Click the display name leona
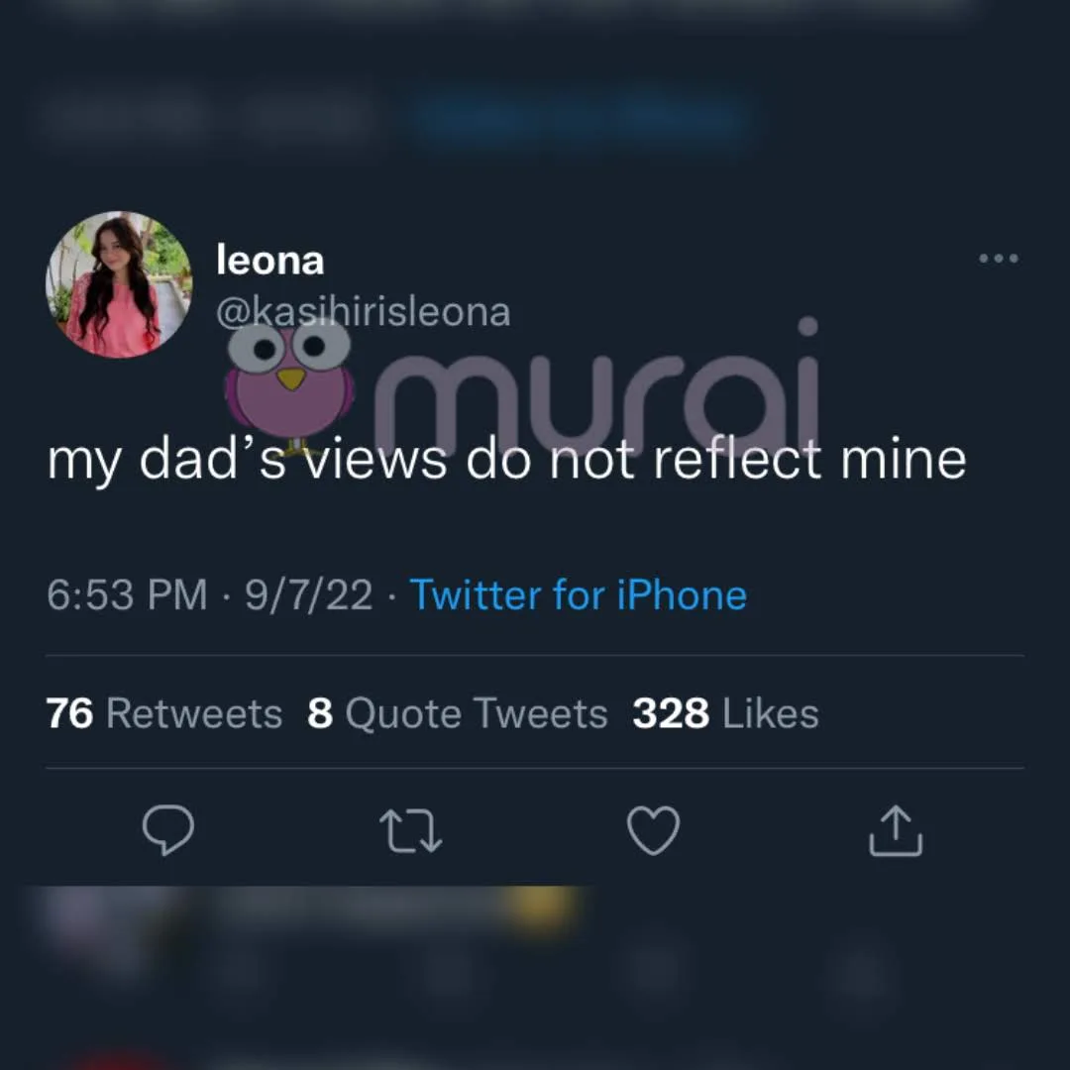This screenshot has width=1070, height=1070. click(269, 261)
